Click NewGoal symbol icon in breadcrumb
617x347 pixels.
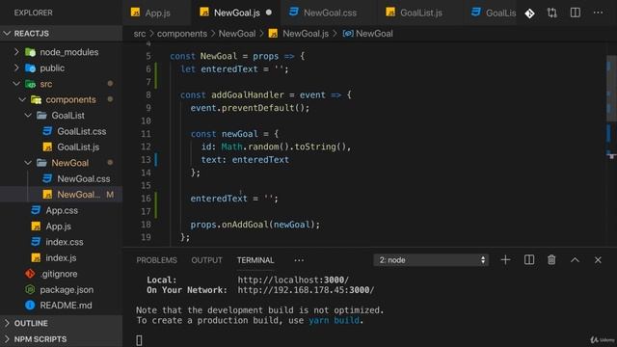347,34
